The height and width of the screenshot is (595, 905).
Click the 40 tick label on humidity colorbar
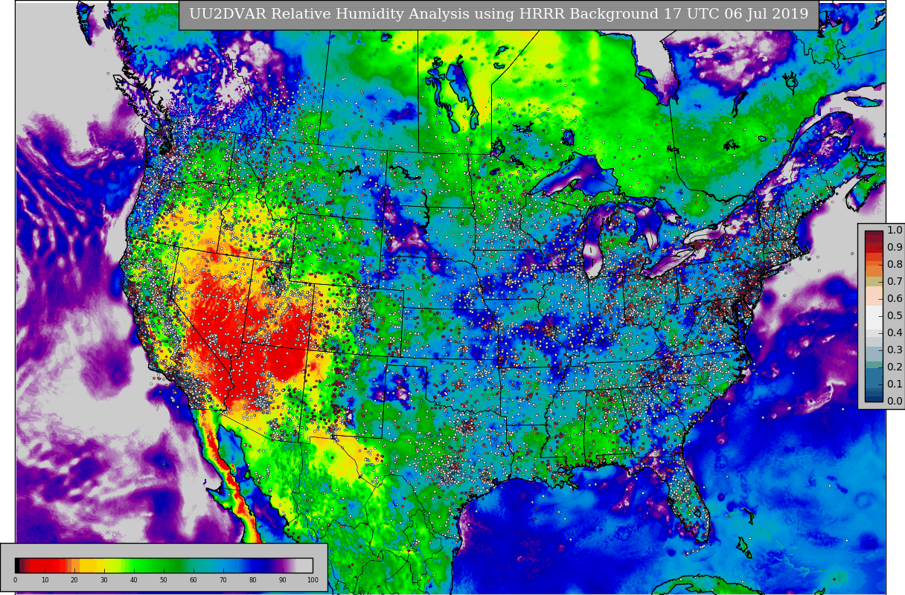[134, 579]
